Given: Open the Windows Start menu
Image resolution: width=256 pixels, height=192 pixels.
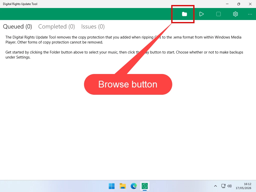Looking at the screenshot, I should (112, 186).
